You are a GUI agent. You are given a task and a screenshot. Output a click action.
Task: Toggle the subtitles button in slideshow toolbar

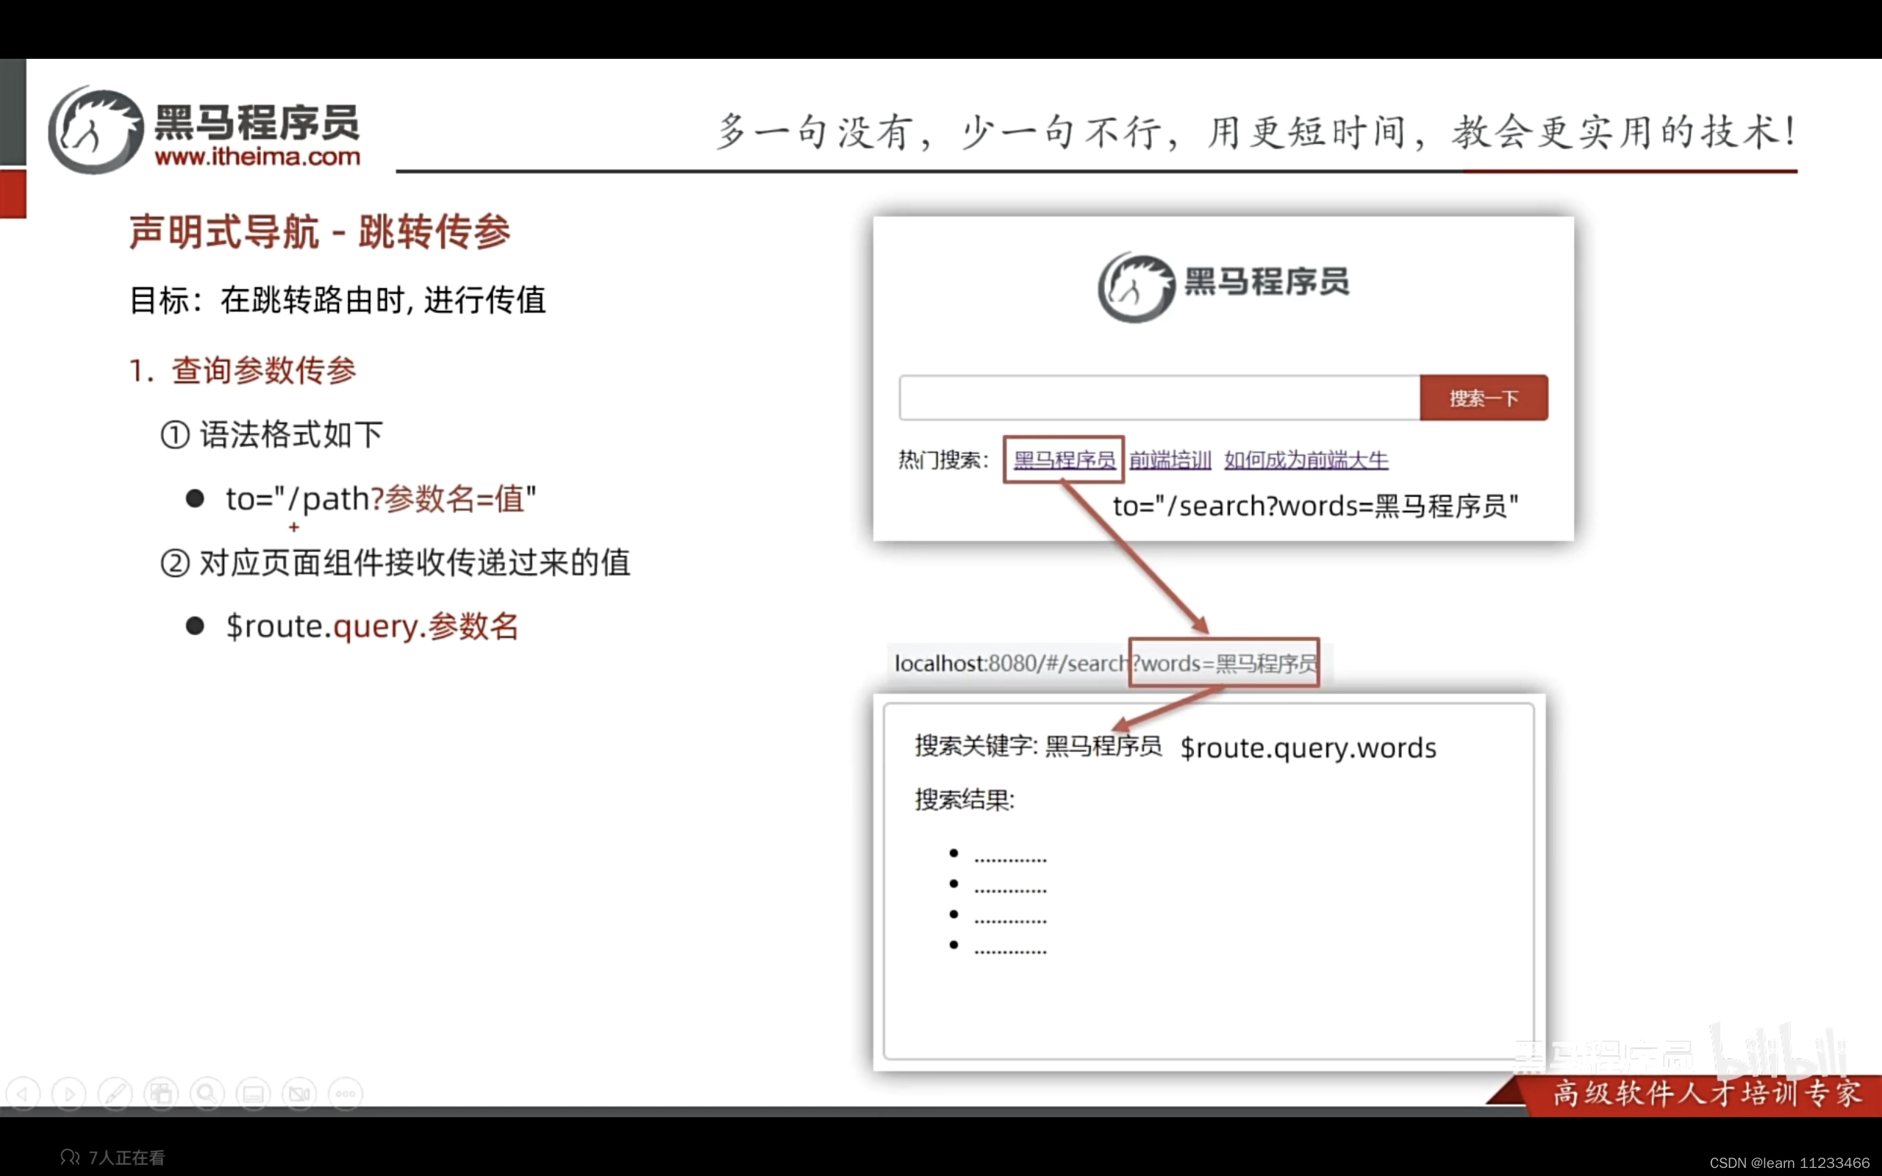click(254, 1094)
